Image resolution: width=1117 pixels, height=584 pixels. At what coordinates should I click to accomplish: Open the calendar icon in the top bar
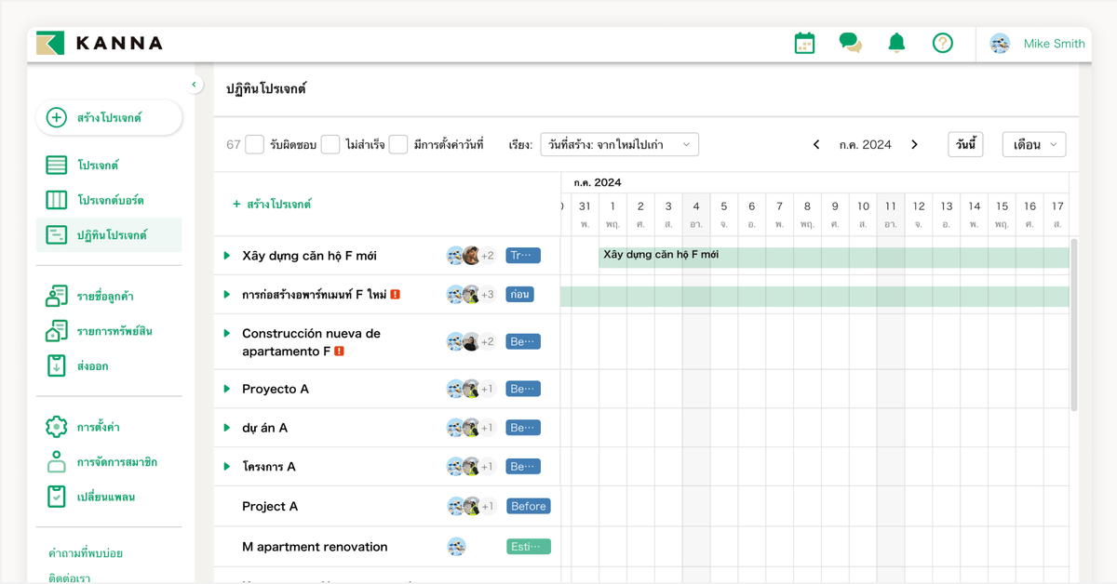point(803,43)
